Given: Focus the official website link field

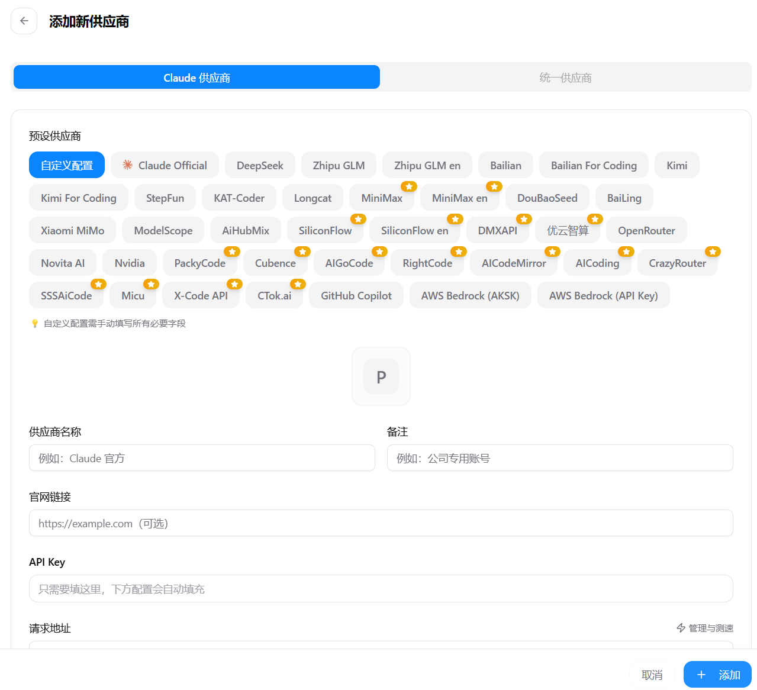Looking at the screenshot, I should coord(381,523).
